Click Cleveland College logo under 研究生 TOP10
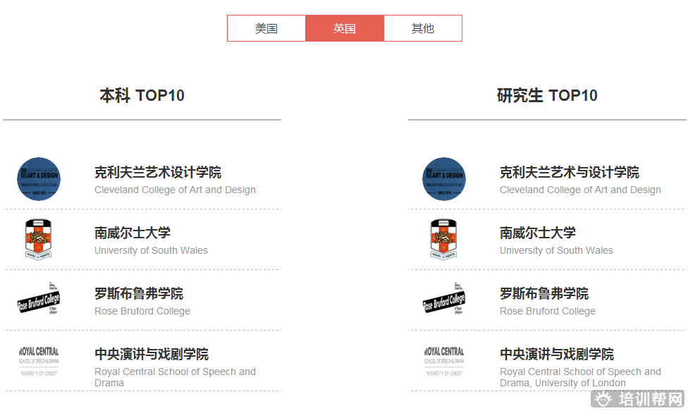Image resolution: width=688 pixels, height=411 pixels. click(444, 179)
